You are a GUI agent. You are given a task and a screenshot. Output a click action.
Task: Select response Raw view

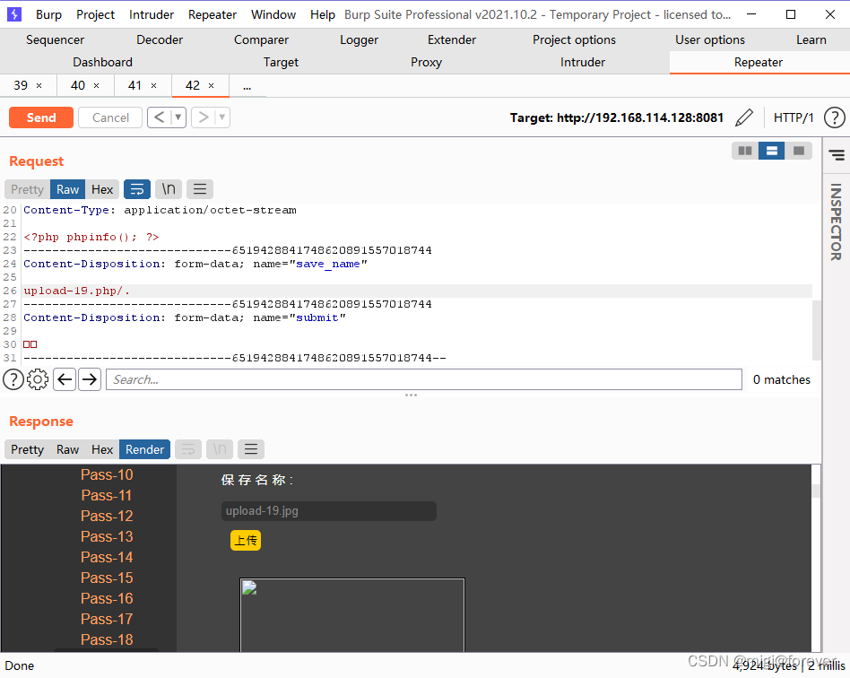tap(68, 449)
